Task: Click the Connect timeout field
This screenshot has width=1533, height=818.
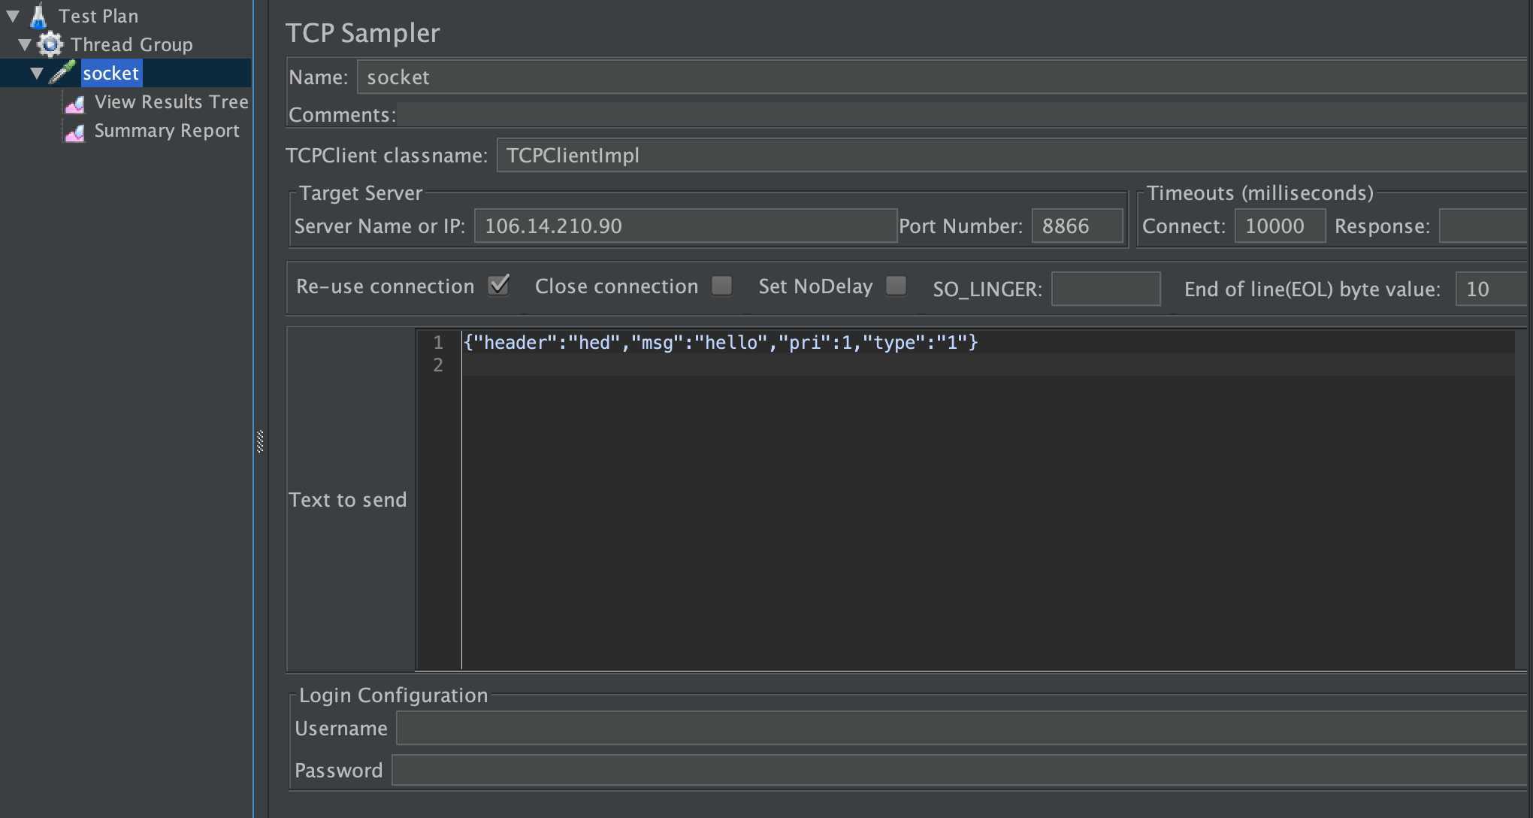Action: (1280, 226)
